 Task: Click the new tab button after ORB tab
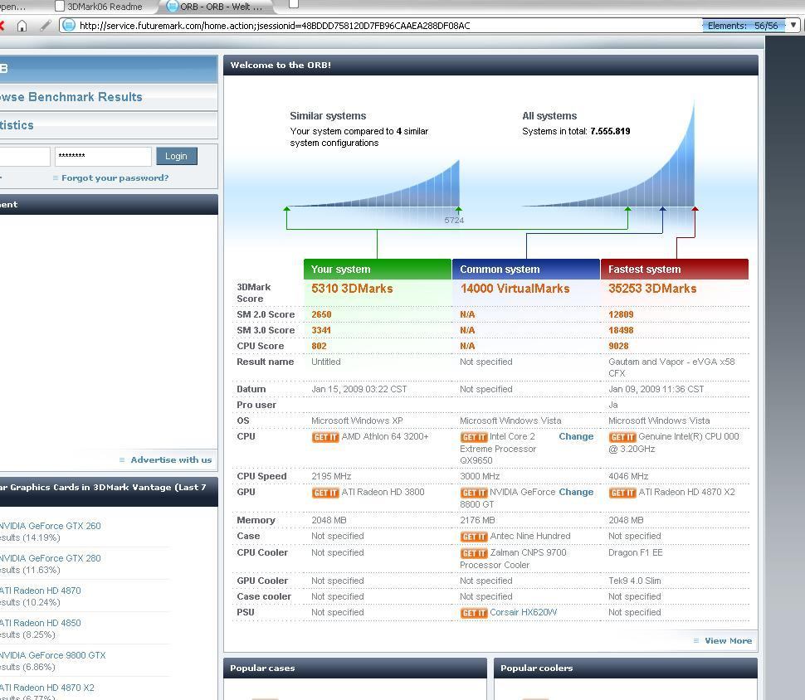coord(294,4)
